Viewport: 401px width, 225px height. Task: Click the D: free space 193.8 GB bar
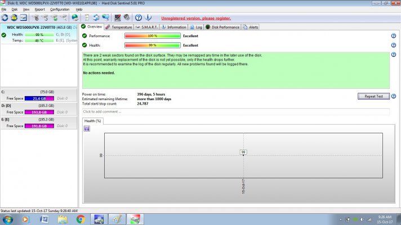[39, 112]
